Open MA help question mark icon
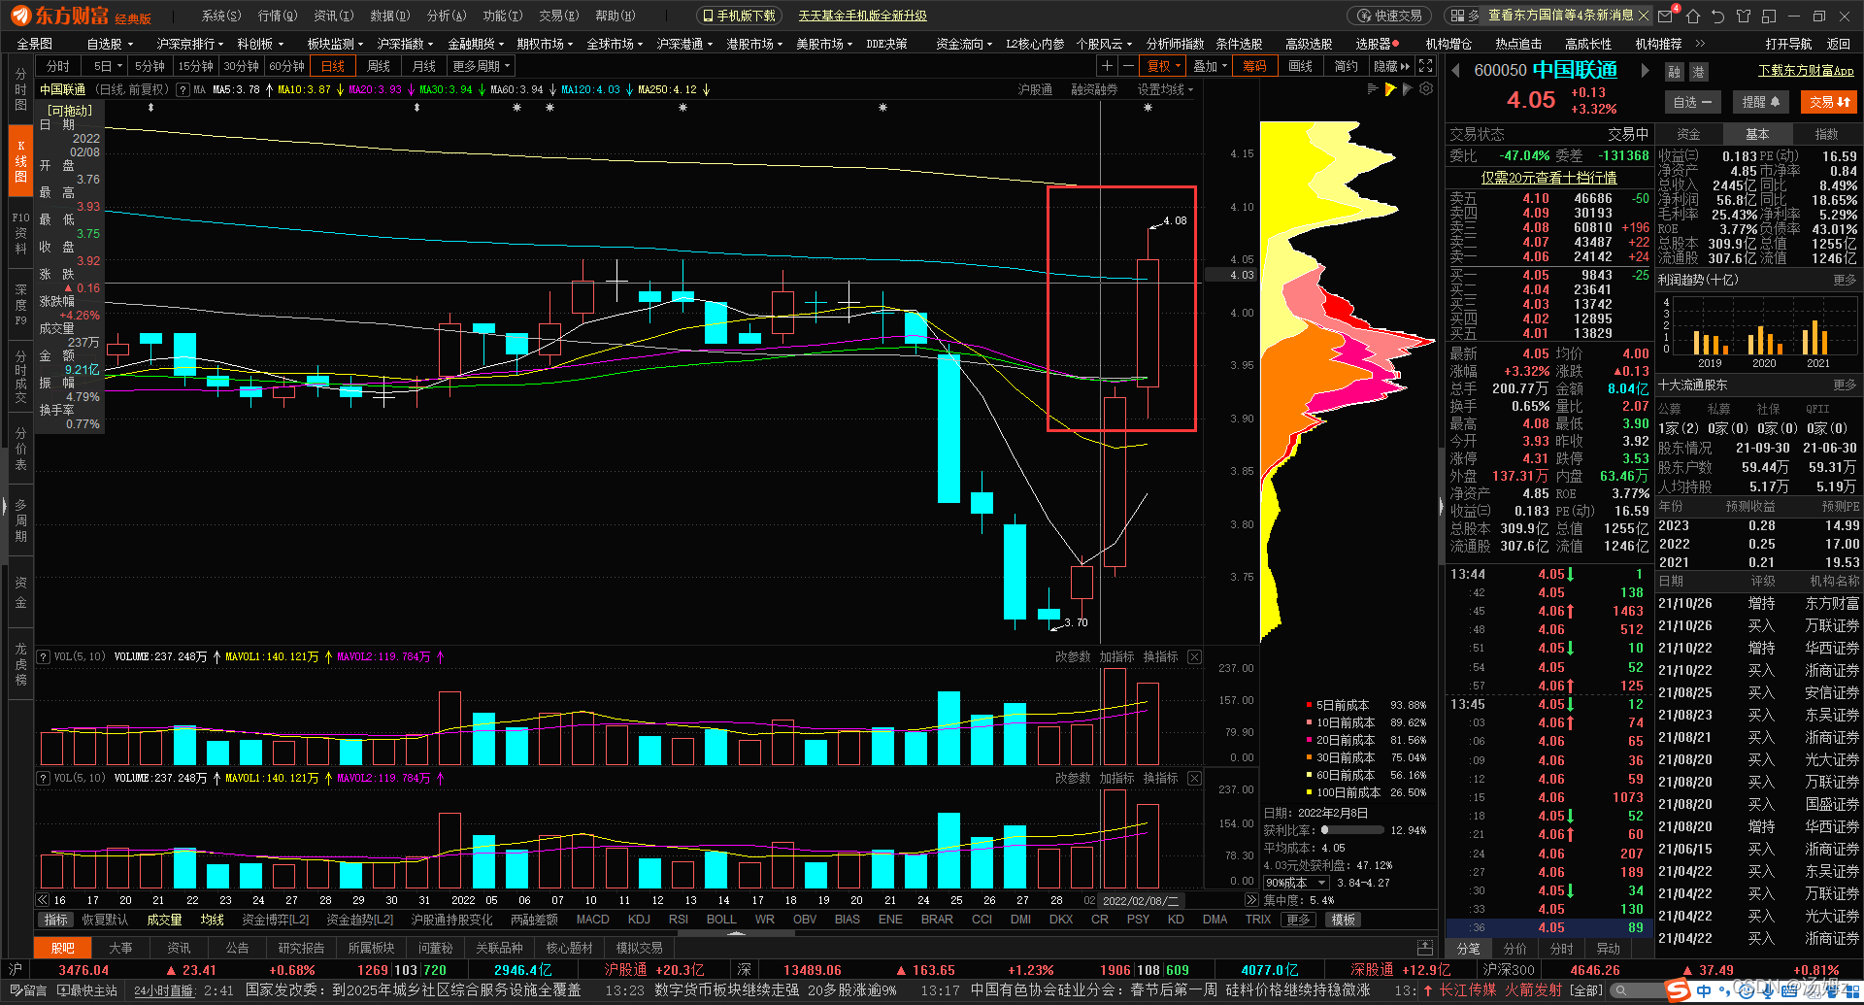The image size is (1864, 1005). [x=183, y=89]
